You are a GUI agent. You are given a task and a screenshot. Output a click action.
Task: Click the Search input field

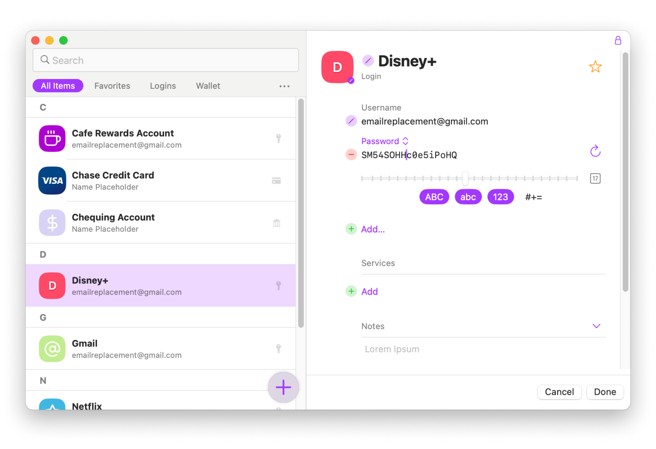point(166,60)
